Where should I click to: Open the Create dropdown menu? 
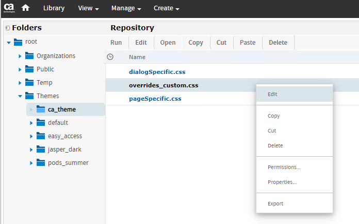(x=166, y=8)
